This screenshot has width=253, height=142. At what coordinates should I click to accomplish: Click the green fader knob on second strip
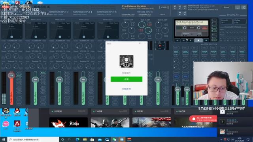35,80
